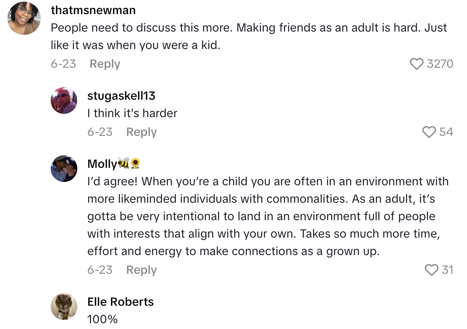Open the Elle Roberts username
Viewport: 467px width, 329px height.
coord(120,302)
